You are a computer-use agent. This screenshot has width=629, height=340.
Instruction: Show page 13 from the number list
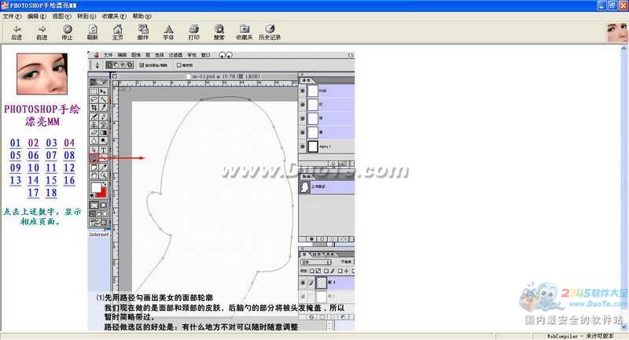pyautogui.click(x=15, y=180)
